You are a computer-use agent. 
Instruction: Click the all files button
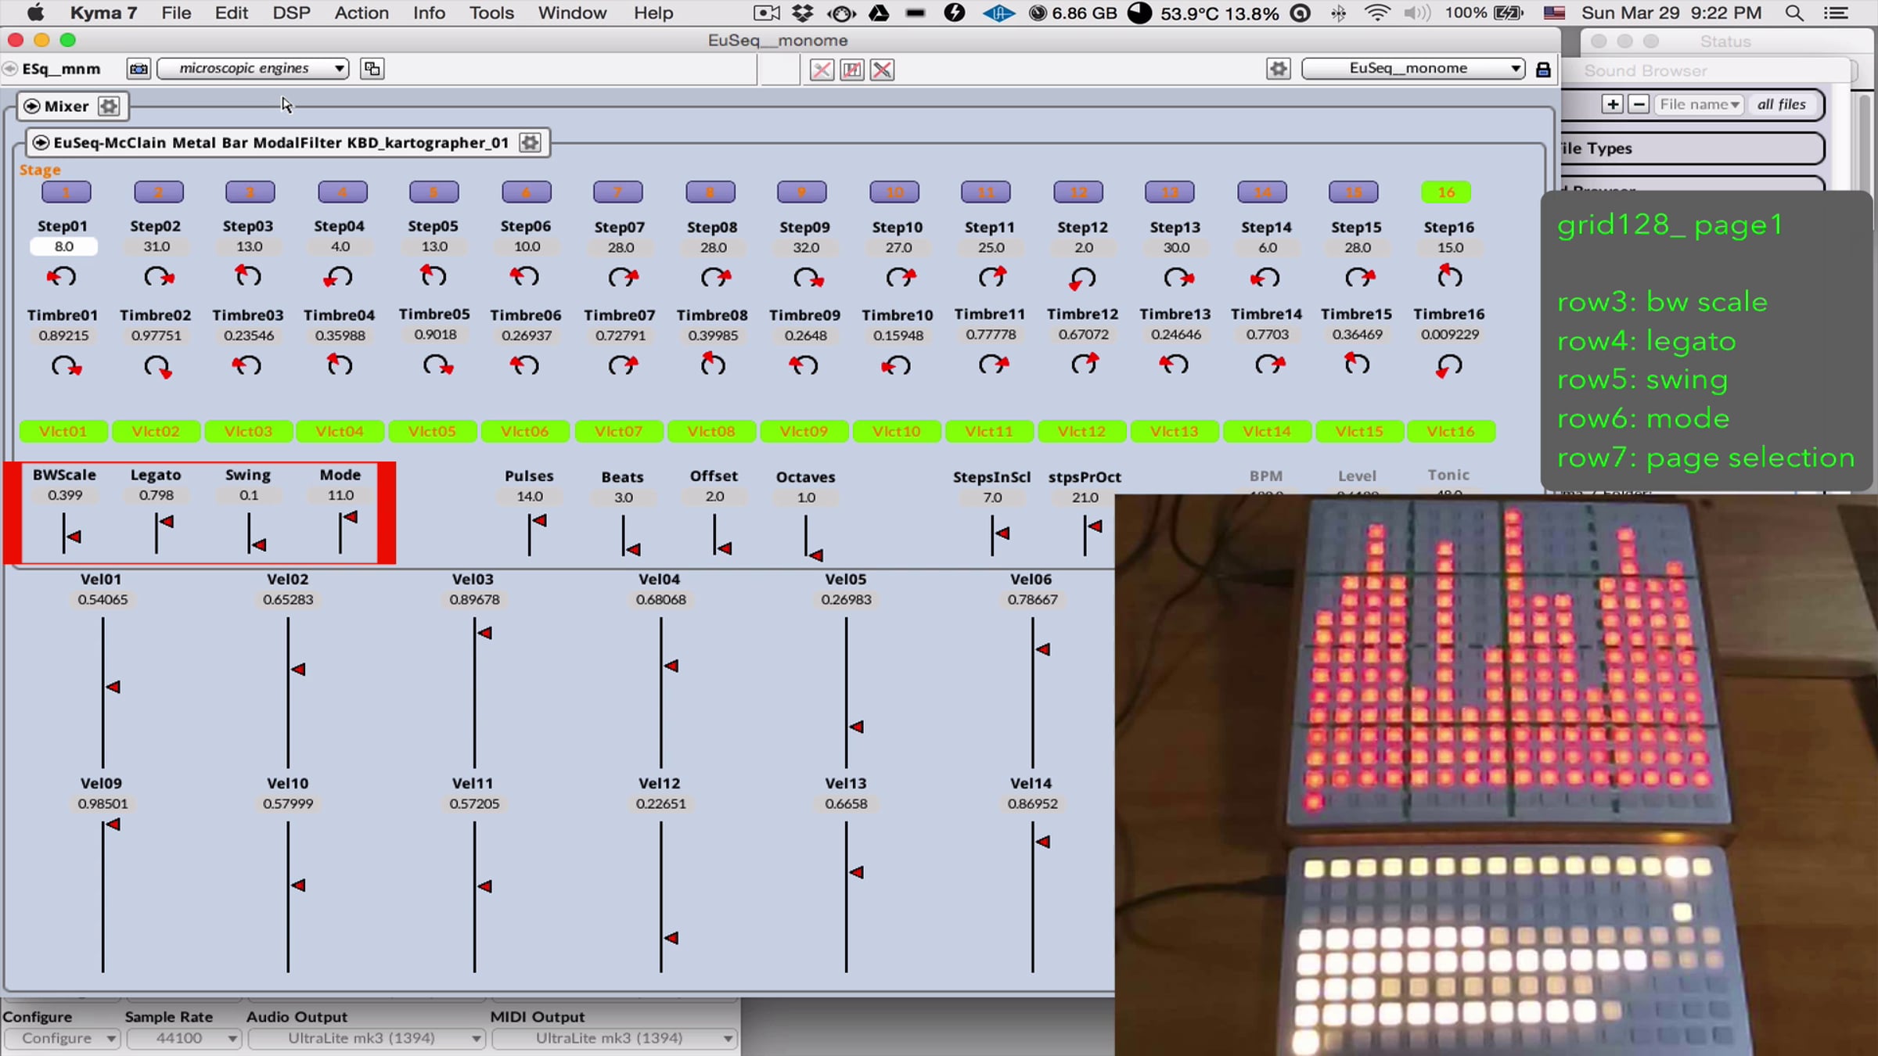(1781, 104)
